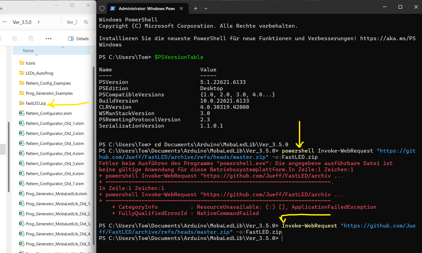Open new terminal tab with plus icon
Image resolution: width=422 pixels, height=253 pixels.
(195, 8)
